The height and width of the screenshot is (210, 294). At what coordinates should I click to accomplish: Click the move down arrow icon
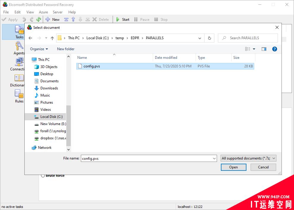(x=81, y=19)
